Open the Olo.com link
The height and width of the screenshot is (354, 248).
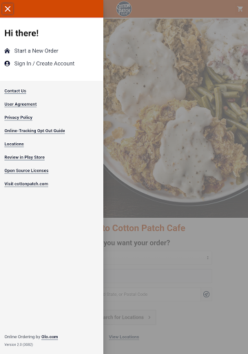point(50,337)
